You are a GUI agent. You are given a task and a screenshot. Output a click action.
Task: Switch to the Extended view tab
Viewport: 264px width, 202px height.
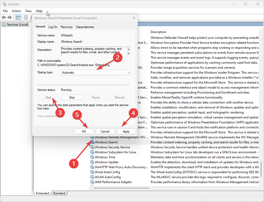coord(42,193)
